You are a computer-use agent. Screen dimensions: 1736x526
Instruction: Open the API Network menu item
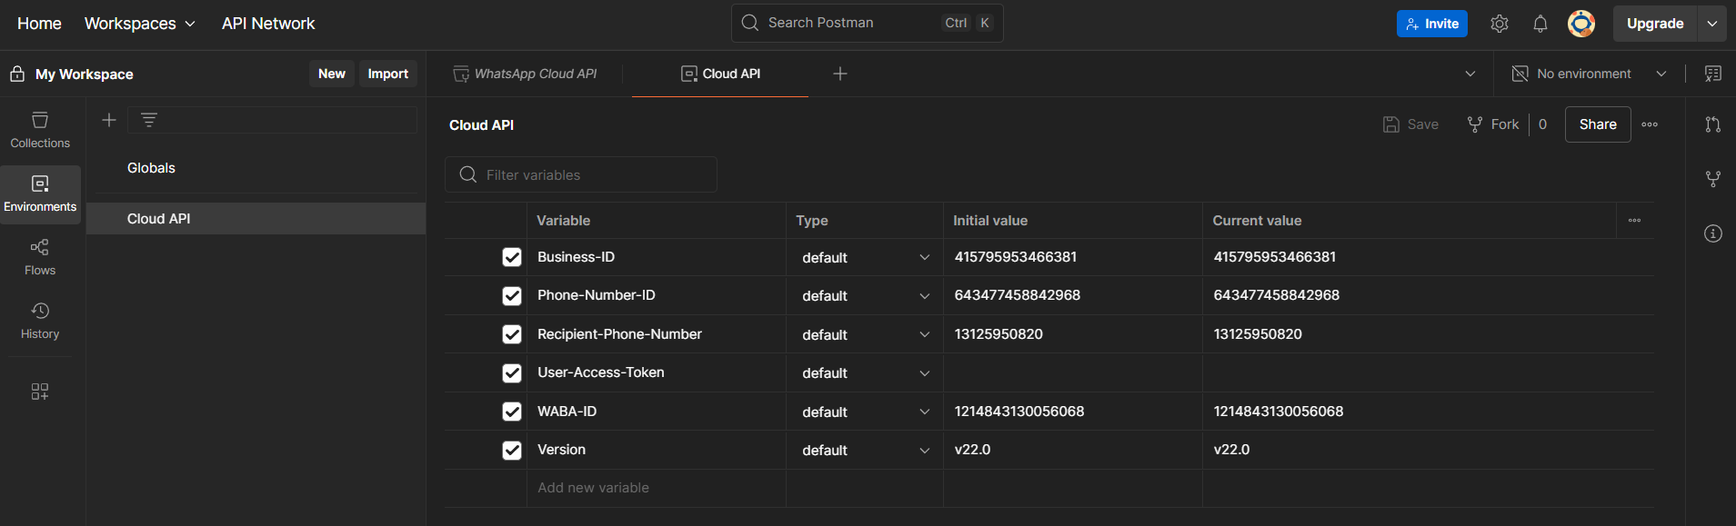click(268, 24)
